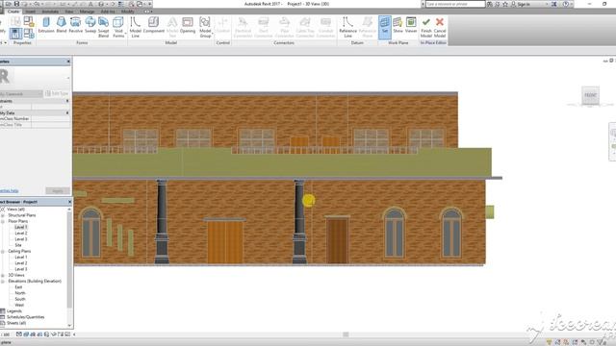Switch to the Annotate ribbon tab
The height and width of the screenshot is (346, 616).
coord(50,12)
